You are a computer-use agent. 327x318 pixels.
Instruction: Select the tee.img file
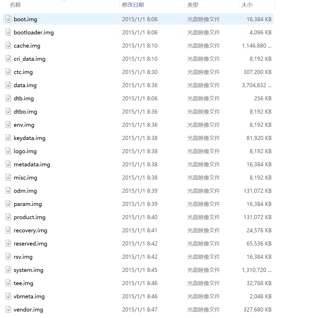(23, 283)
